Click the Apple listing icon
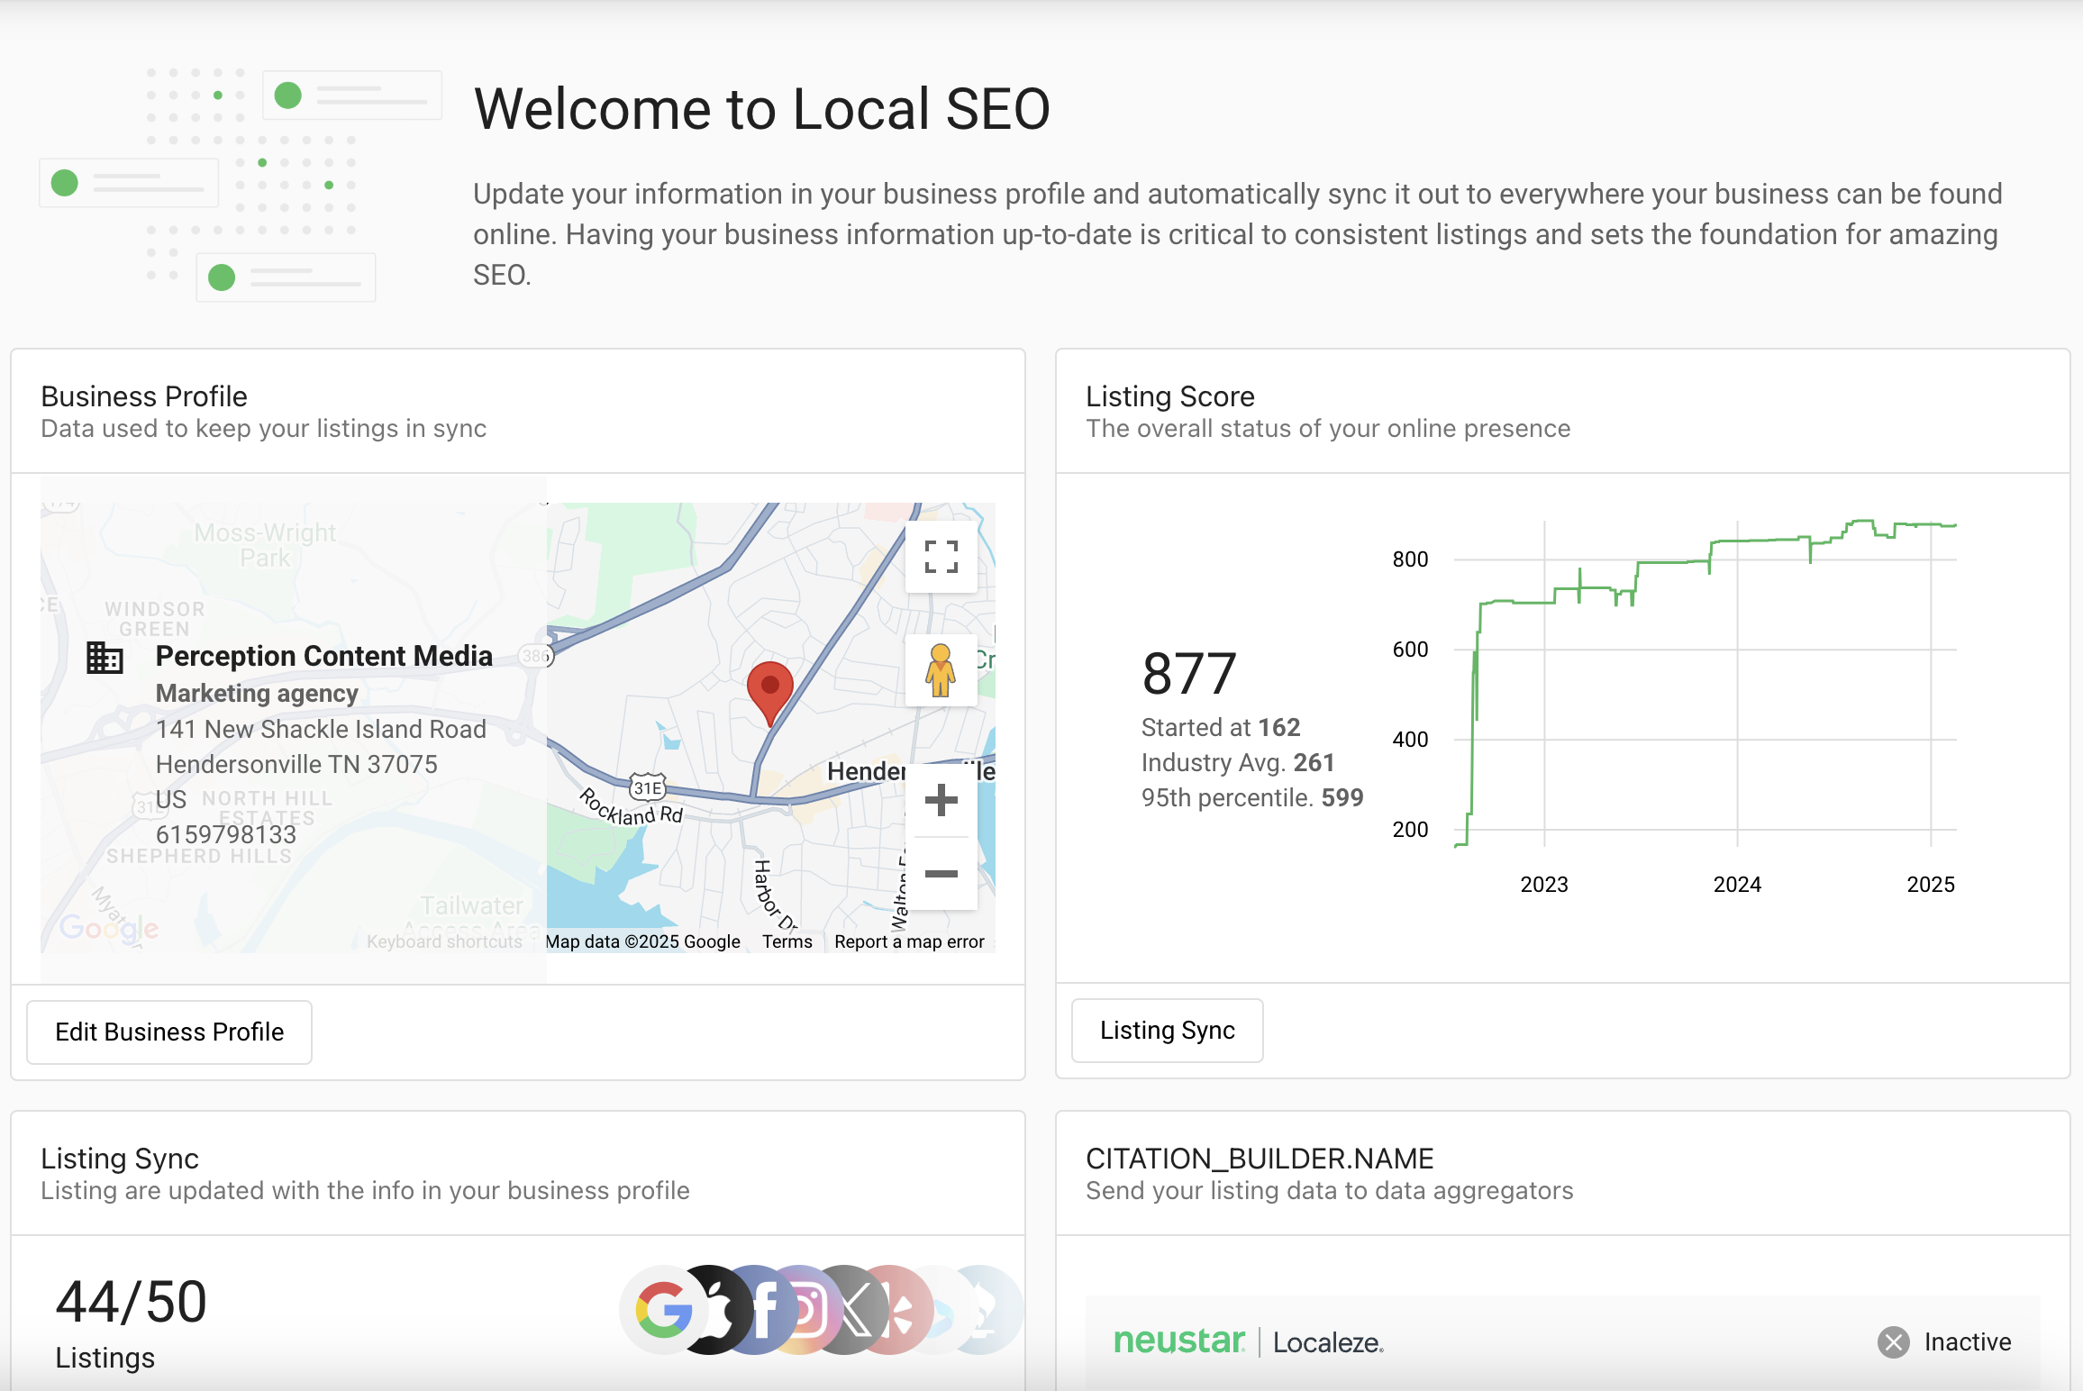The image size is (2083, 1391). click(x=719, y=1310)
